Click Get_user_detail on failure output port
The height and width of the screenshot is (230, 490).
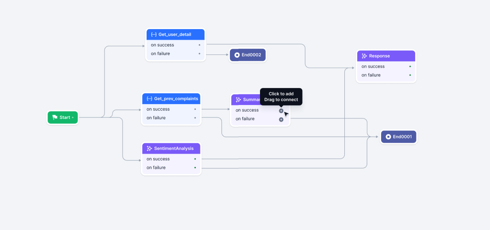(199, 54)
